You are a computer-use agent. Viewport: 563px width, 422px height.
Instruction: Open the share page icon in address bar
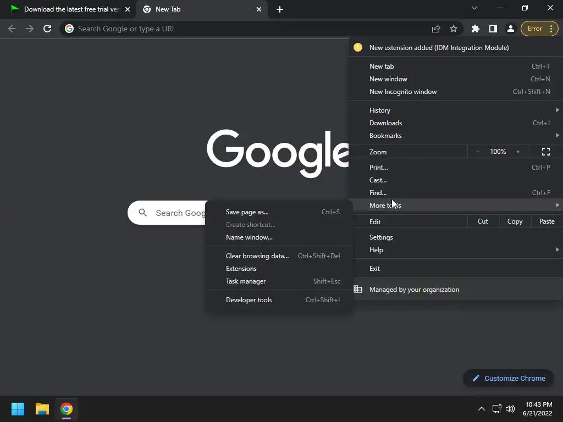pyautogui.click(x=436, y=29)
